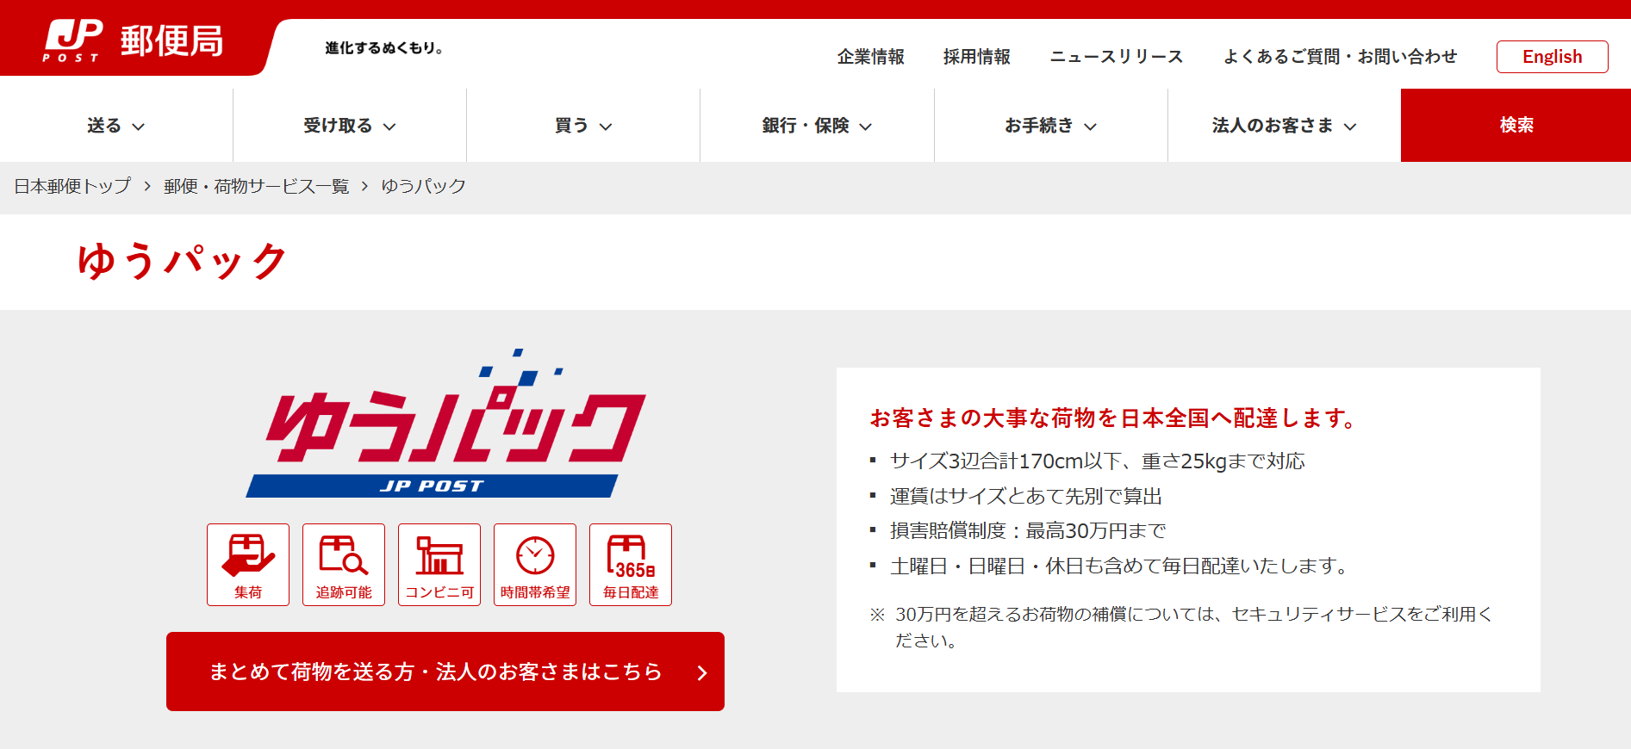Click the large ゆうパック logo image
The height and width of the screenshot is (749, 1631).
445,425
